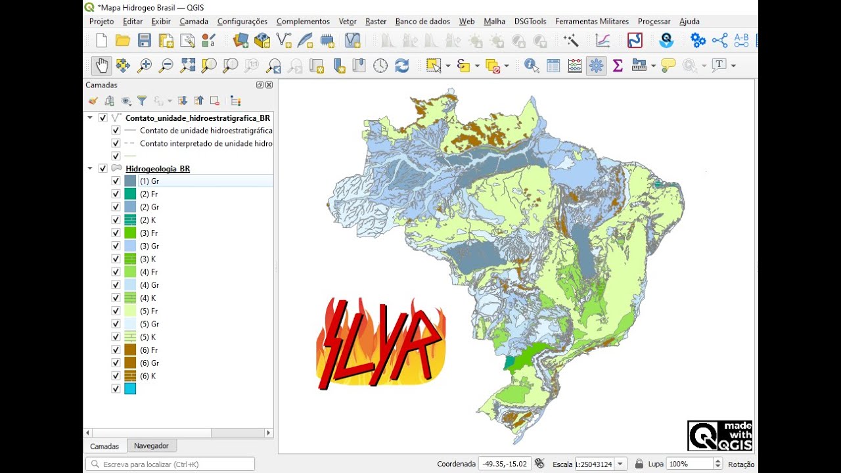Open Manage Map Themes eye dropdown

(126, 101)
